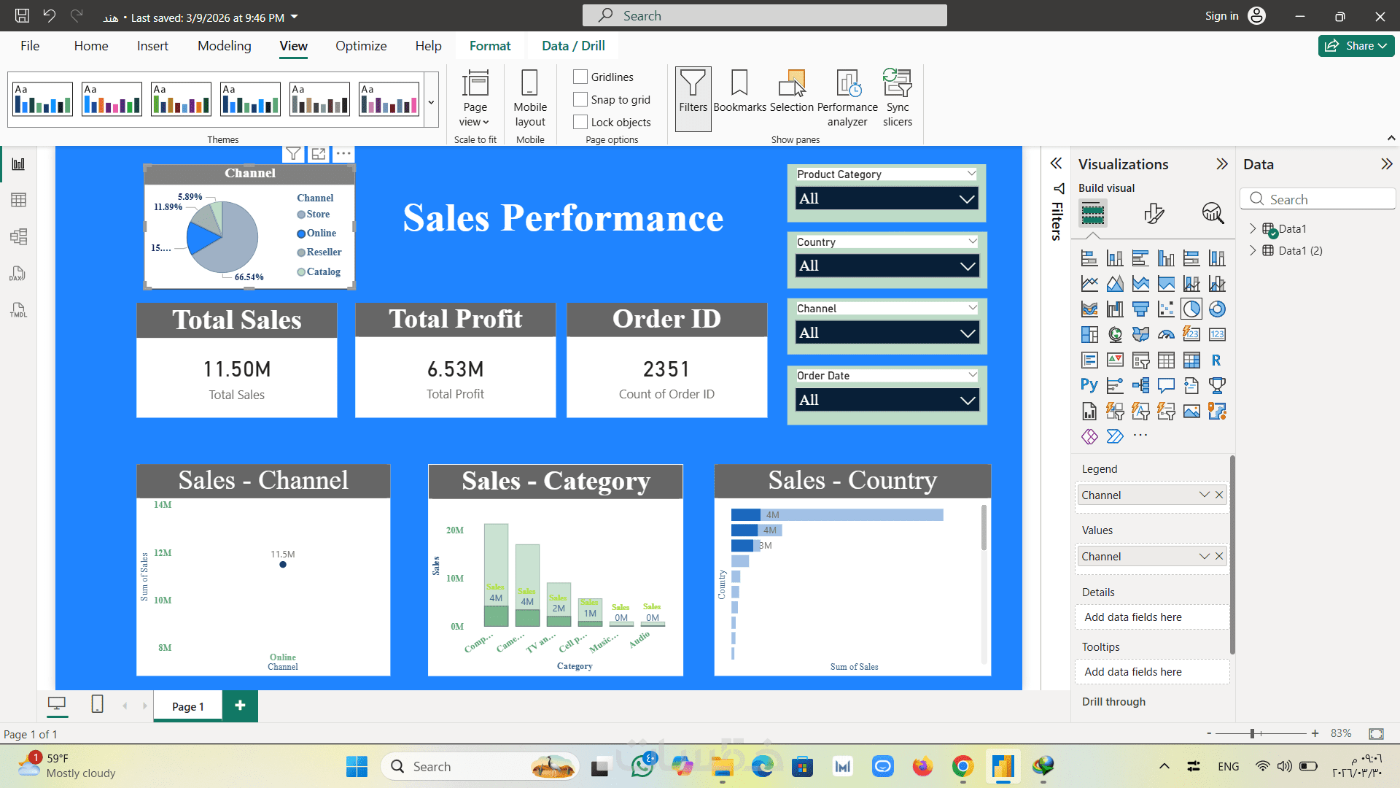The height and width of the screenshot is (788, 1400).
Task: Click the zoom slider handle
Action: [1252, 733]
